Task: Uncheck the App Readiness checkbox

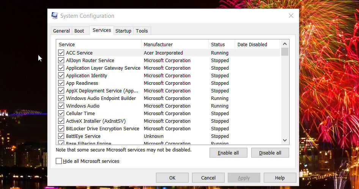Action: (61, 83)
